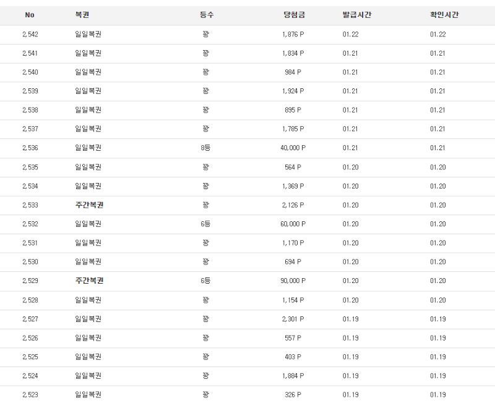Click the 90,000 P prize amount
The width and height of the screenshot is (495, 411).
point(293,281)
